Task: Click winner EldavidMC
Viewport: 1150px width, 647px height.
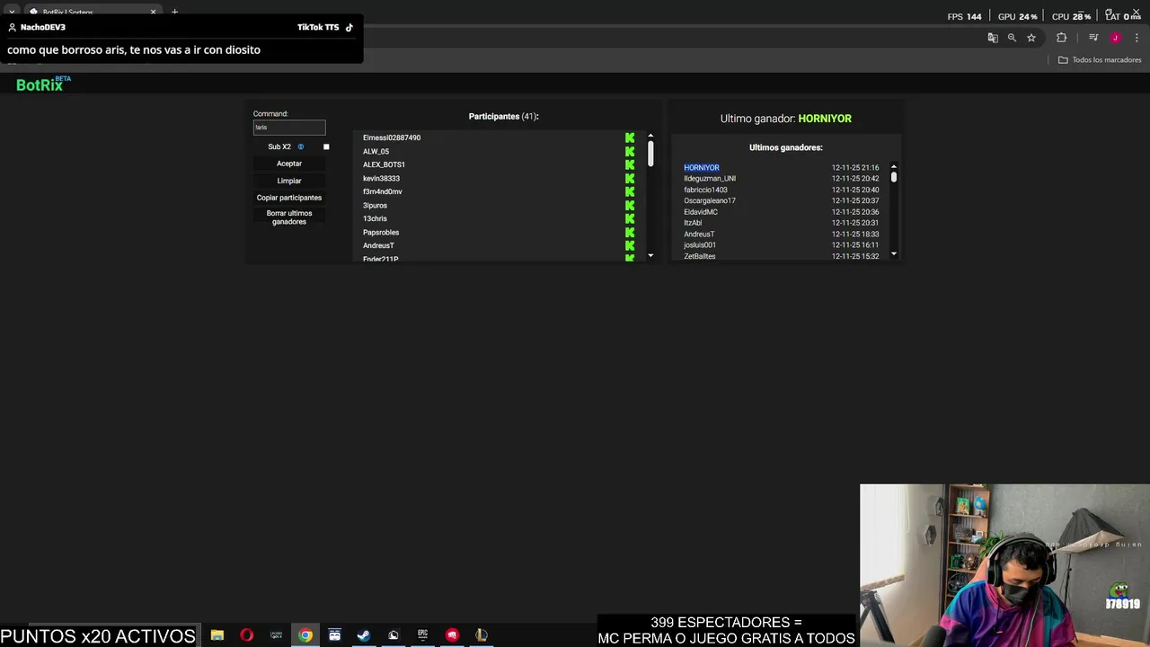Action: click(701, 212)
